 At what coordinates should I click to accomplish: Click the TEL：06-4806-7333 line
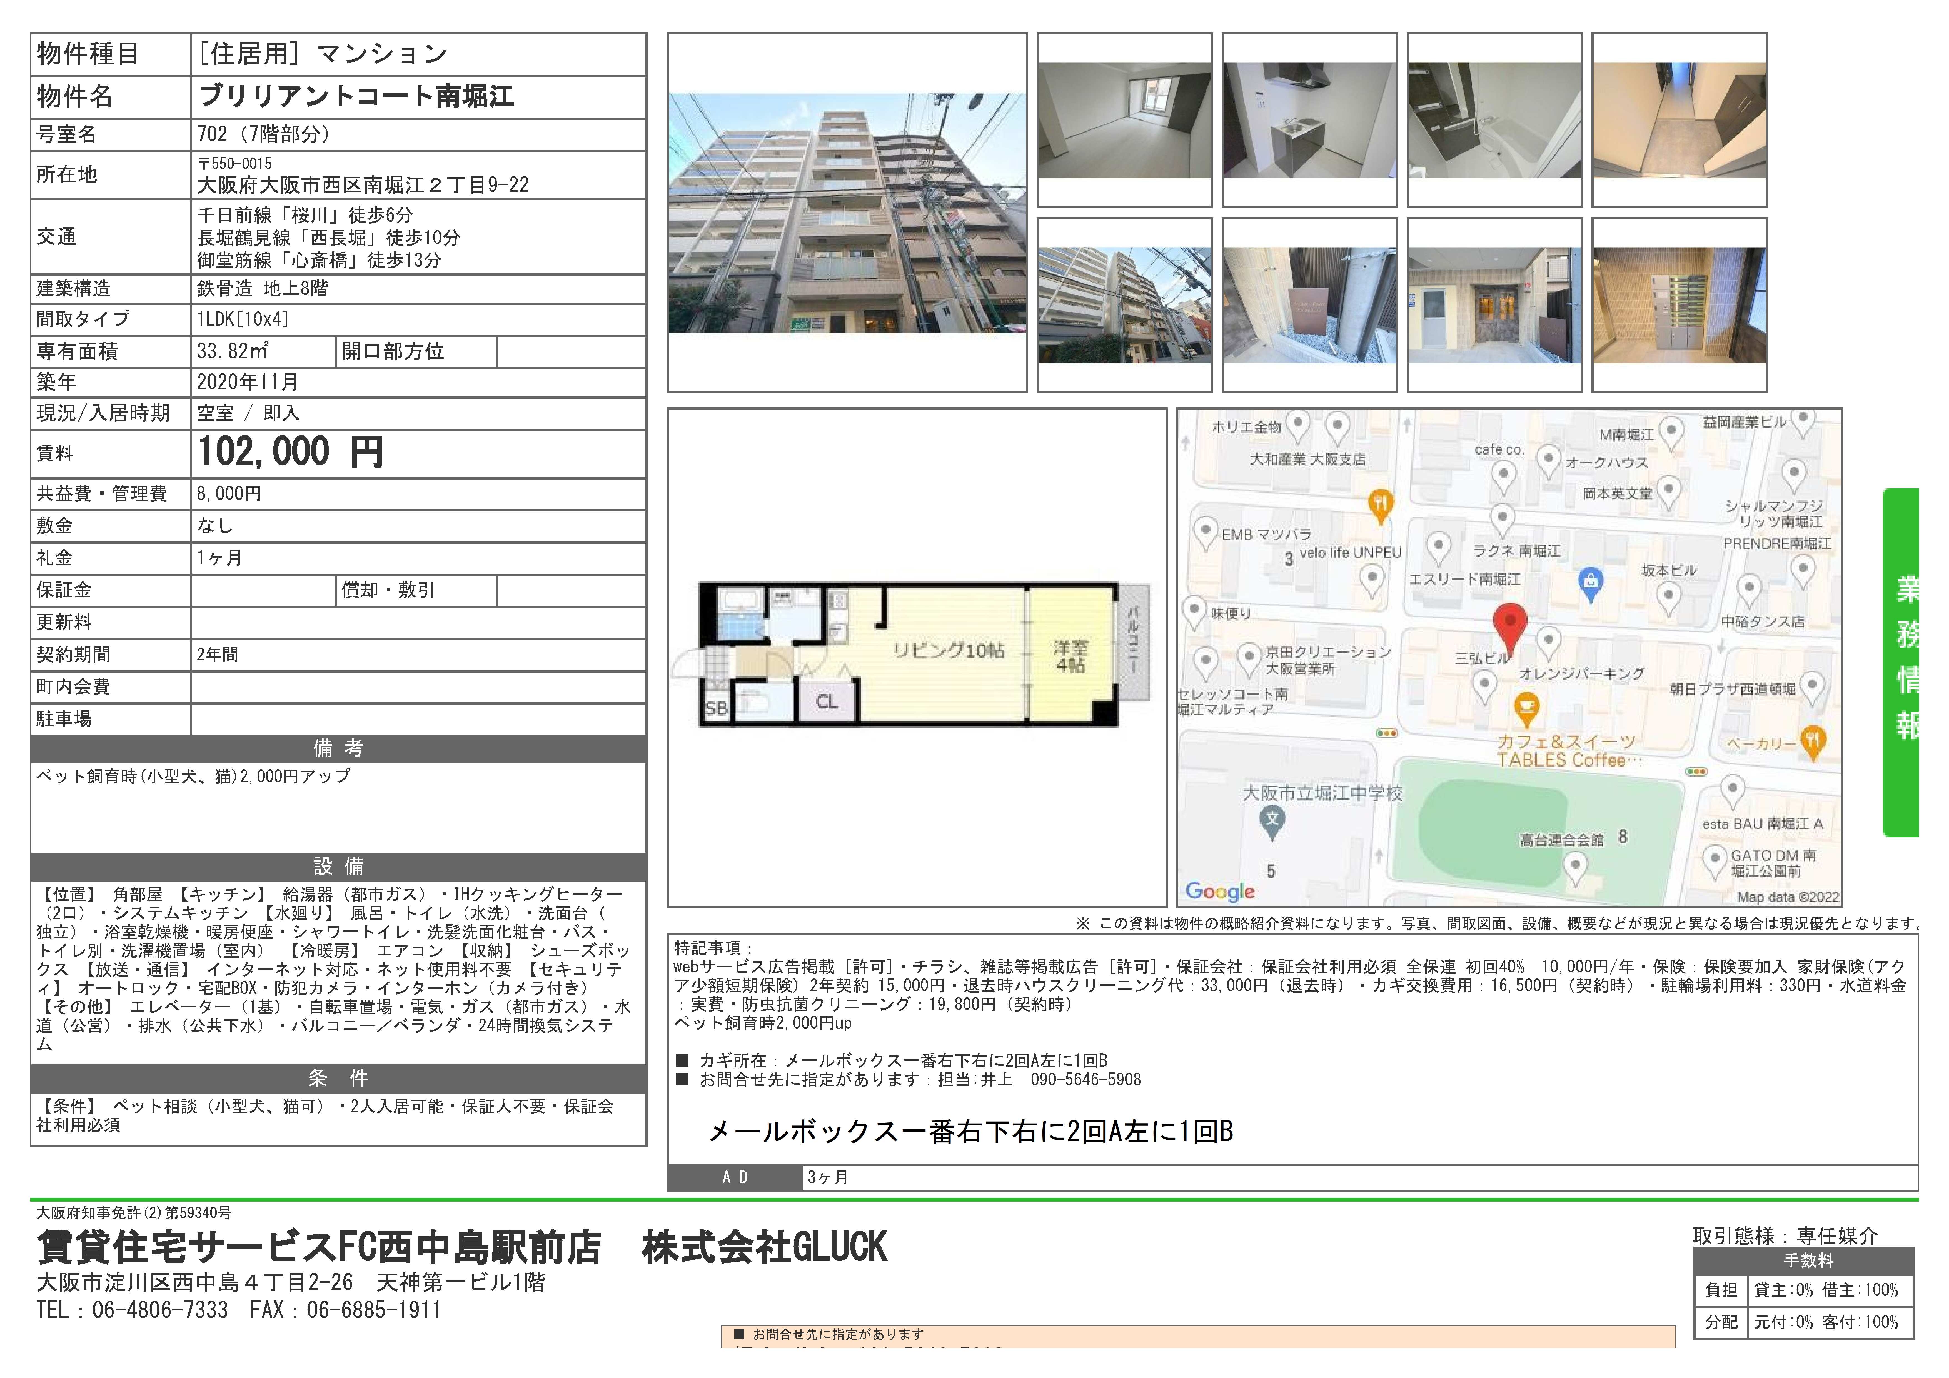pos(133,1310)
